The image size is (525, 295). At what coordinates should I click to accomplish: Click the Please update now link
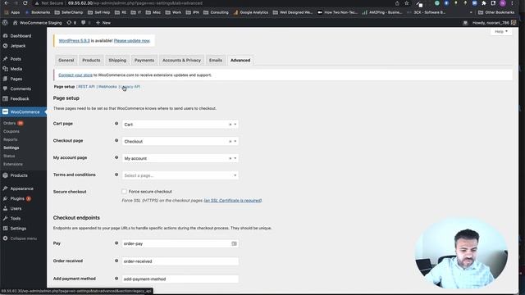(x=132, y=41)
